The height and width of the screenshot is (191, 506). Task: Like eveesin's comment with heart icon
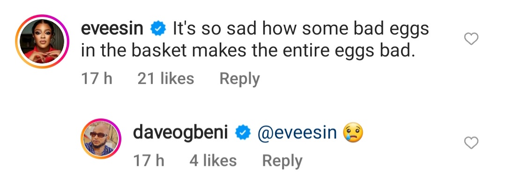(x=470, y=40)
